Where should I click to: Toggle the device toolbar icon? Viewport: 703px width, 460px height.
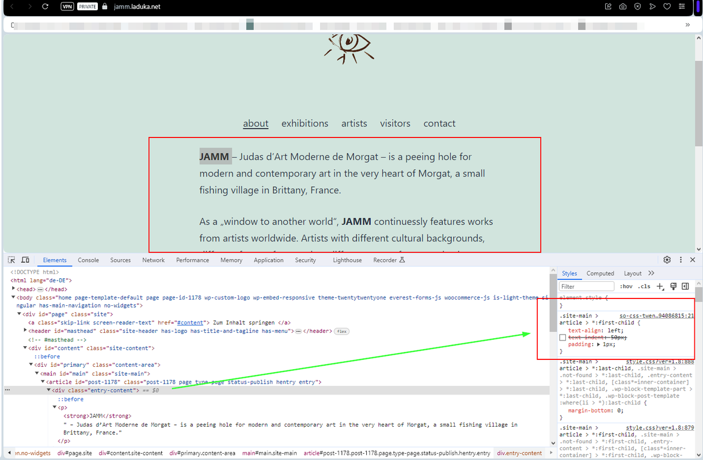tap(25, 260)
